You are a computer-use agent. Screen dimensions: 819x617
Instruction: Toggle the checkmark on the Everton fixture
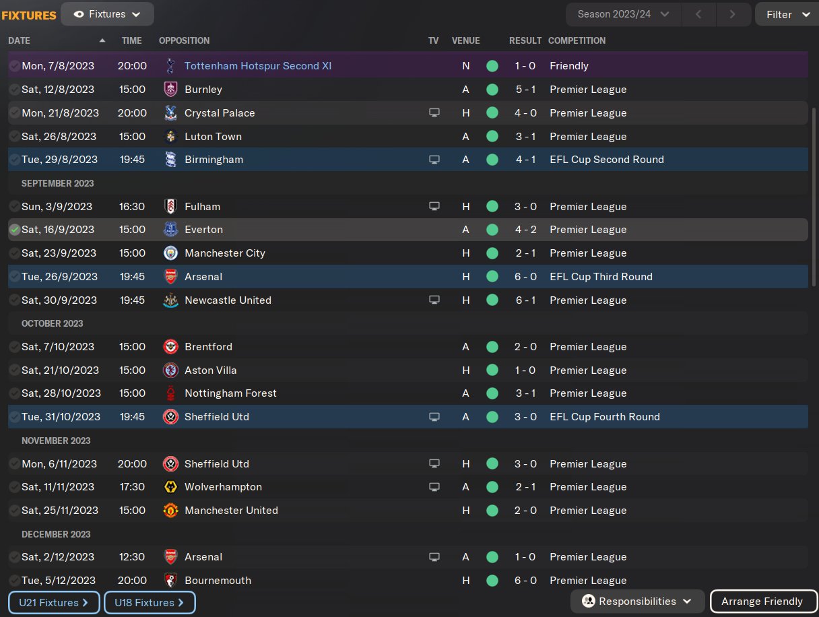14,230
